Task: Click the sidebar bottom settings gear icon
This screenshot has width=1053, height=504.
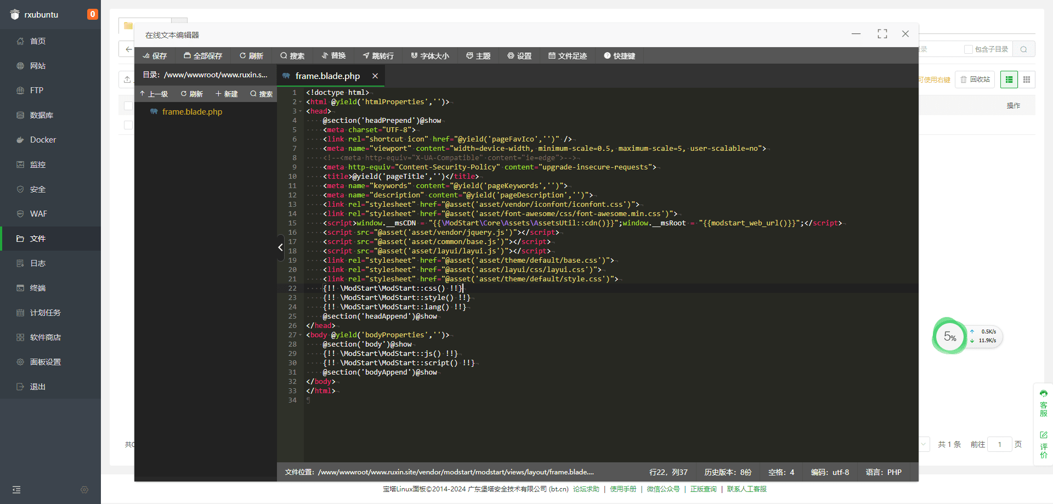Action: coord(84,490)
